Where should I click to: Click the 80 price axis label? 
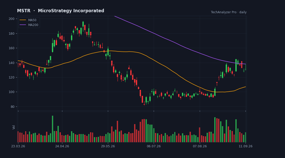point(13,107)
